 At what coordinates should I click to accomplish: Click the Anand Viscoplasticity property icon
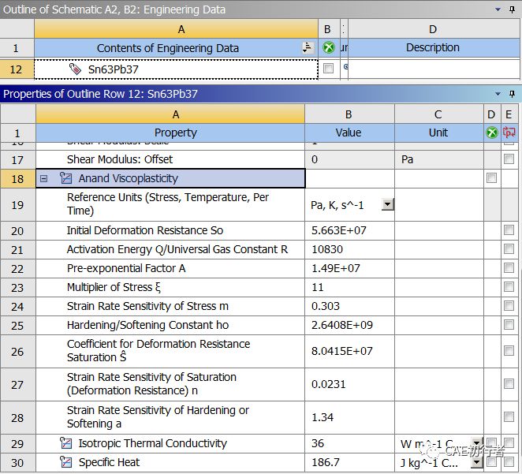[65, 178]
